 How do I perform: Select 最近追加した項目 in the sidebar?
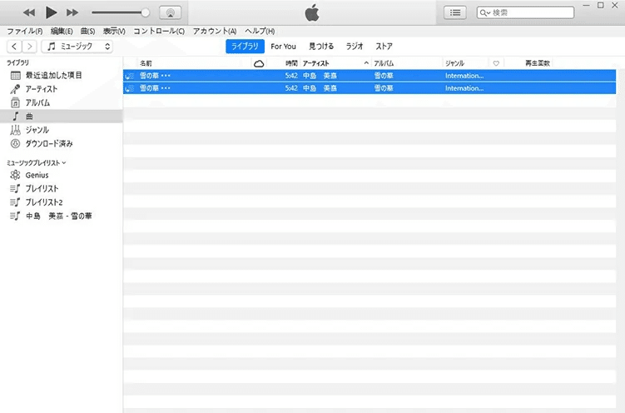[x=62, y=75]
